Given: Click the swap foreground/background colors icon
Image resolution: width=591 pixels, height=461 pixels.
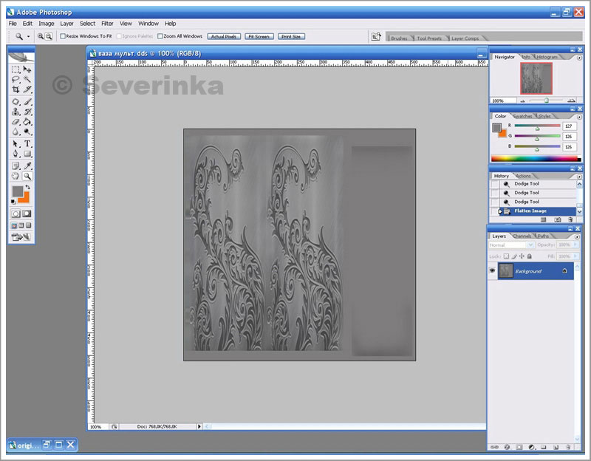Looking at the screenshot, I should [x=27, y=188].
